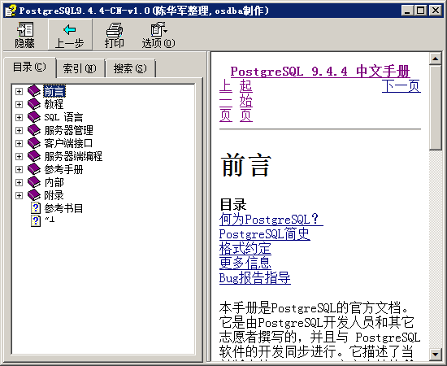Click the book icon next to 服务器管理

[x=34, y=130]
